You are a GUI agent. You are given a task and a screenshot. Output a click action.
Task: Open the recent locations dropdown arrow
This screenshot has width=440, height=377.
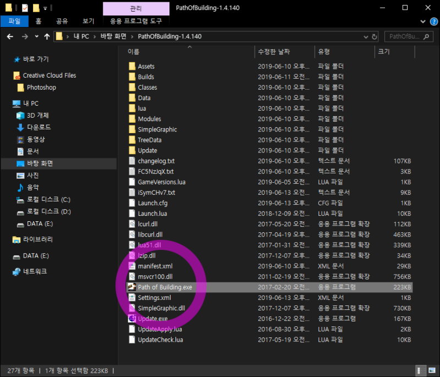pos(36,36)
